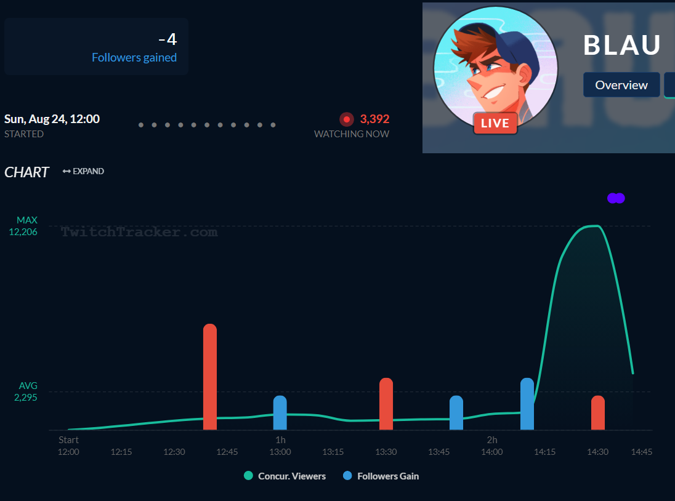The height and width of the screenshot is (501, 675).
Task: Click the CHART section heading
Action: coord(26,172)
